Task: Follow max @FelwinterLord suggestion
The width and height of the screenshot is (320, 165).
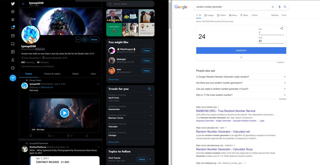Action: click(147, 71)
